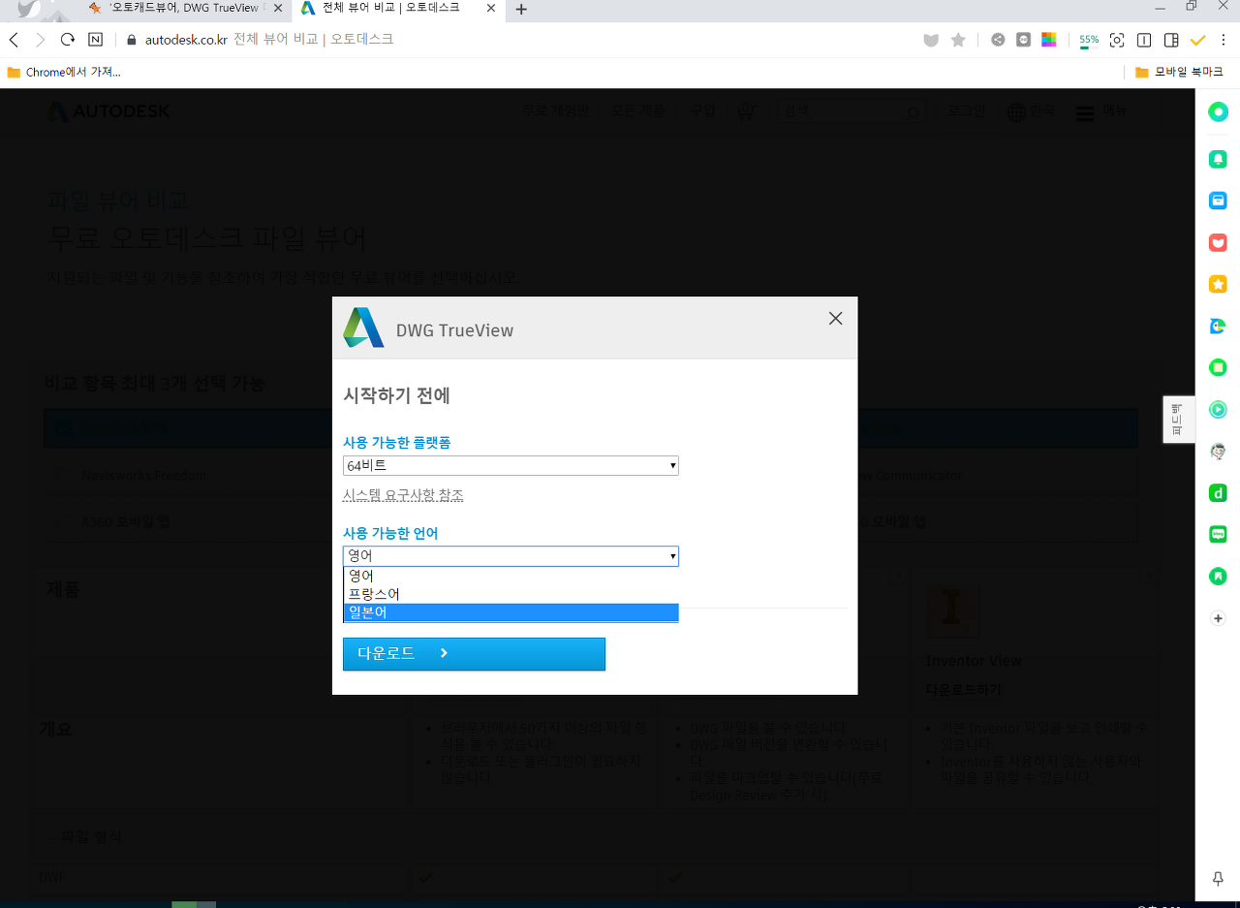The height and width of the screenshot is (908, 1240).
Task: Open 시스템 요구사항 참조 link
Action: [403, 495]
